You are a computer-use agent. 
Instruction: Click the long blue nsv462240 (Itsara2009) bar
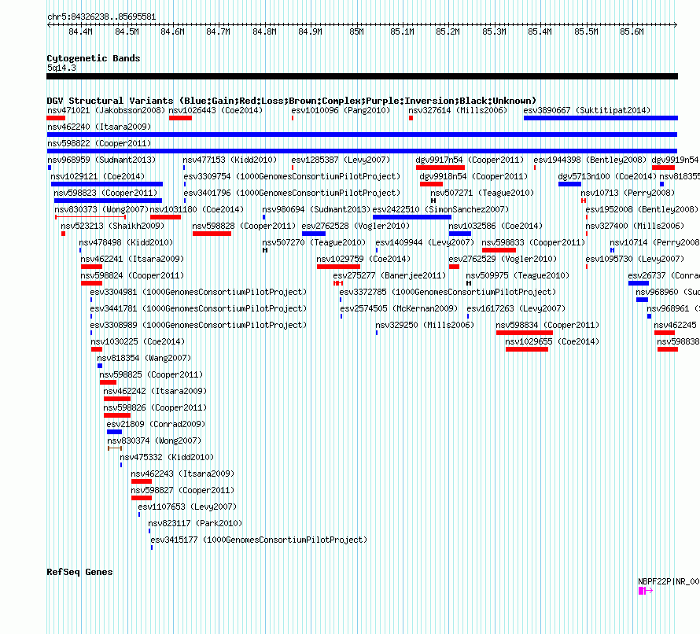[362, 135]
